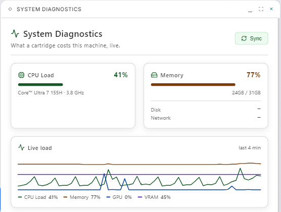The image size is (281, 212).
Task: Click the CPU Load legend entry
Action: coord(38,197)
